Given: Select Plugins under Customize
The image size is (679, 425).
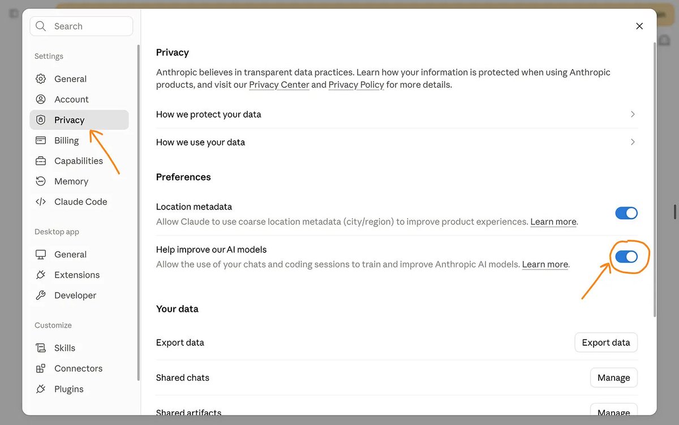Looking at the screenshot, I should 79,389.
